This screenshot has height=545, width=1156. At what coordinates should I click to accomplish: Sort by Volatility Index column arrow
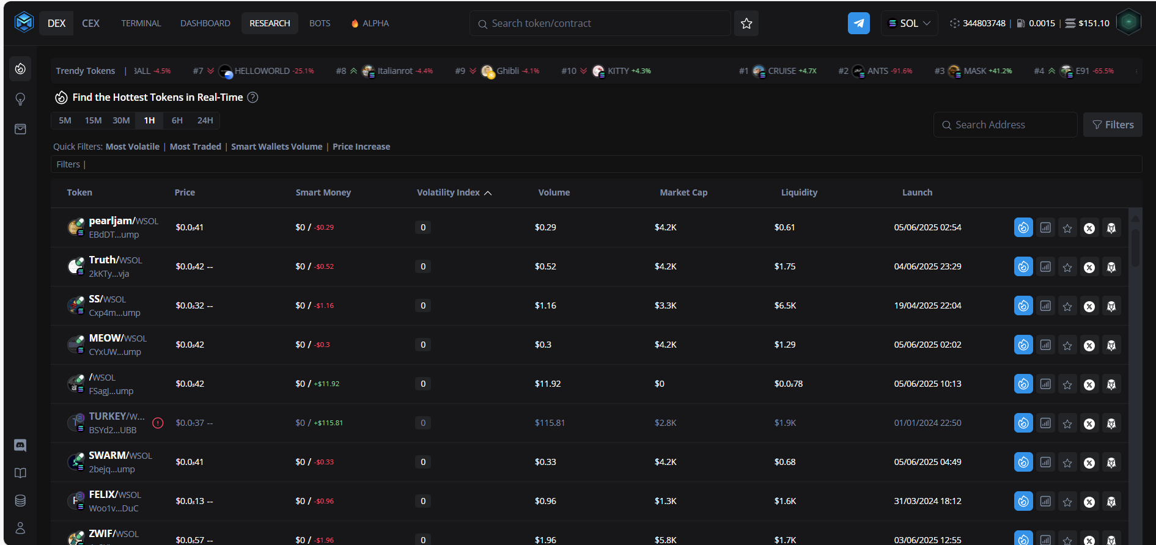[x=488, y=192]
